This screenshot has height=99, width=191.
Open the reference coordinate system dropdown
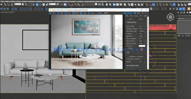pos(52,4)
